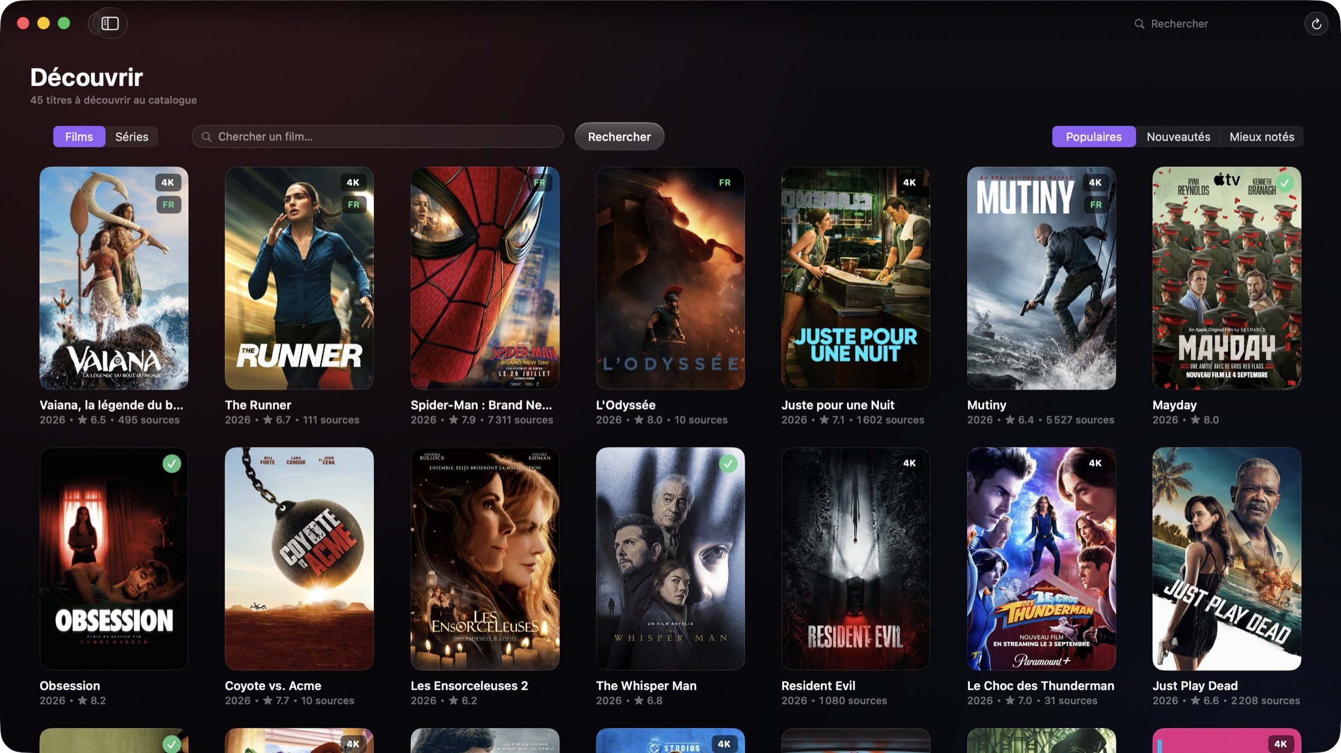The height and width of the screenshot is (753, 1341).
Task: Click the title text Obsession
Action: tap(70, 685)
